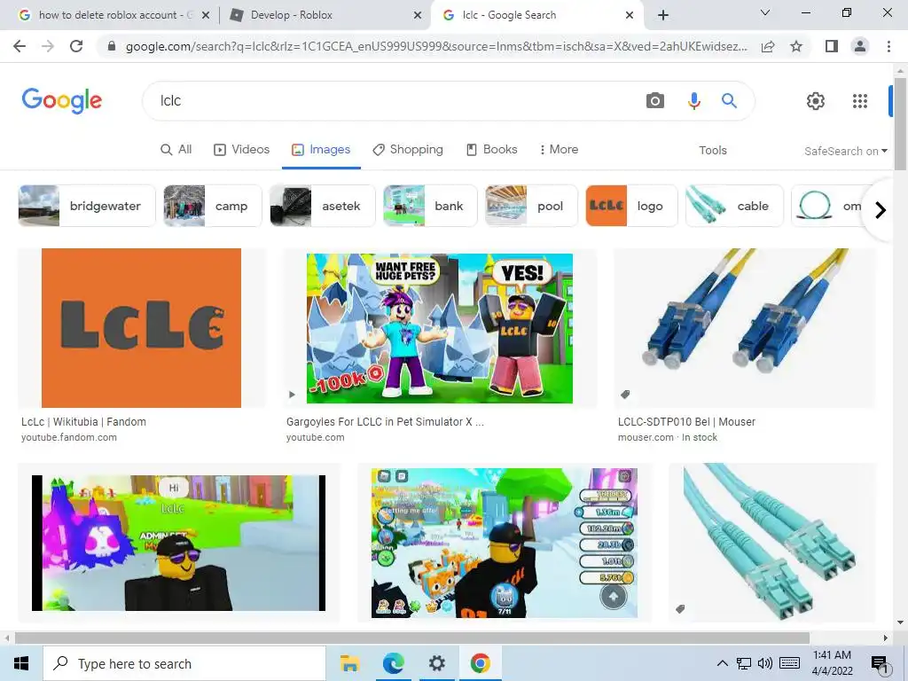This screenshot has width=908, height=681.
Task: Open the Google apps grid
Action: coord(860,101)
